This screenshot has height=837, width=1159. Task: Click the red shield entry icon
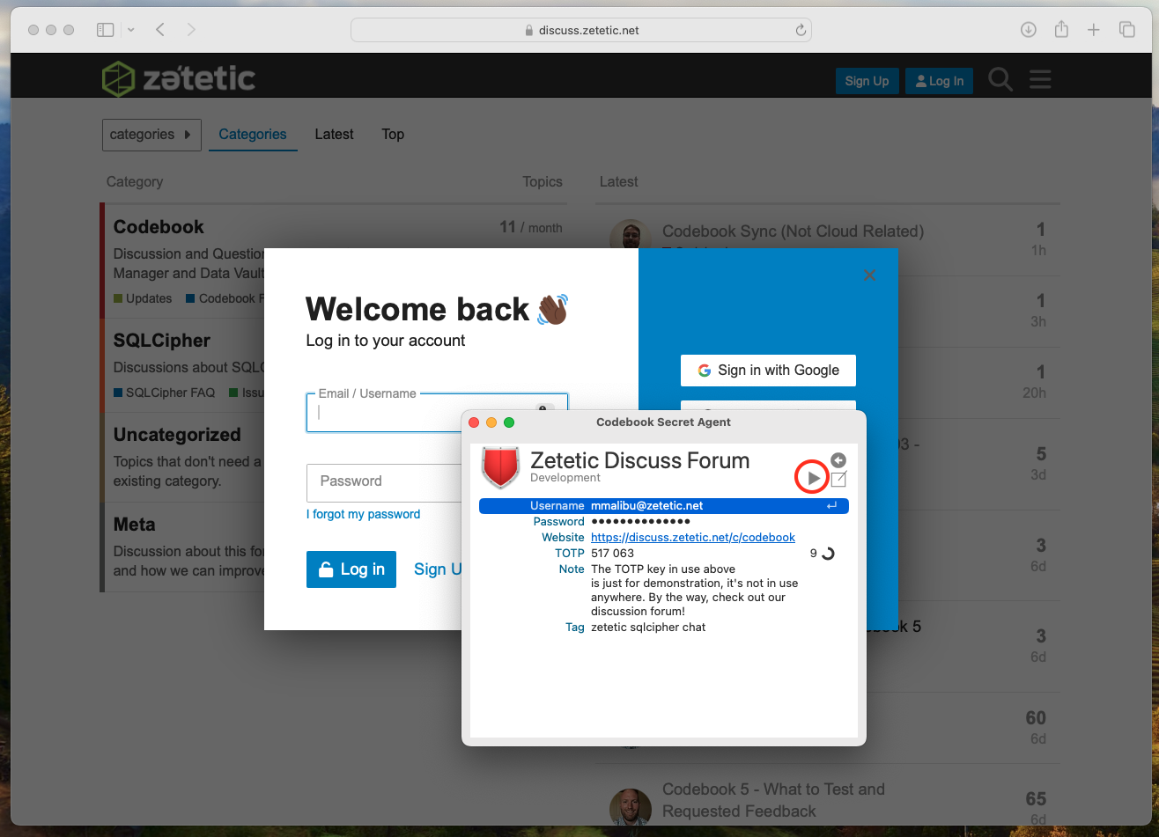click(x=501, y=467)
